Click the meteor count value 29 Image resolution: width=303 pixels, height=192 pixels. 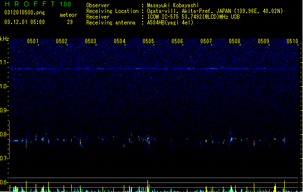pos(70,22)
